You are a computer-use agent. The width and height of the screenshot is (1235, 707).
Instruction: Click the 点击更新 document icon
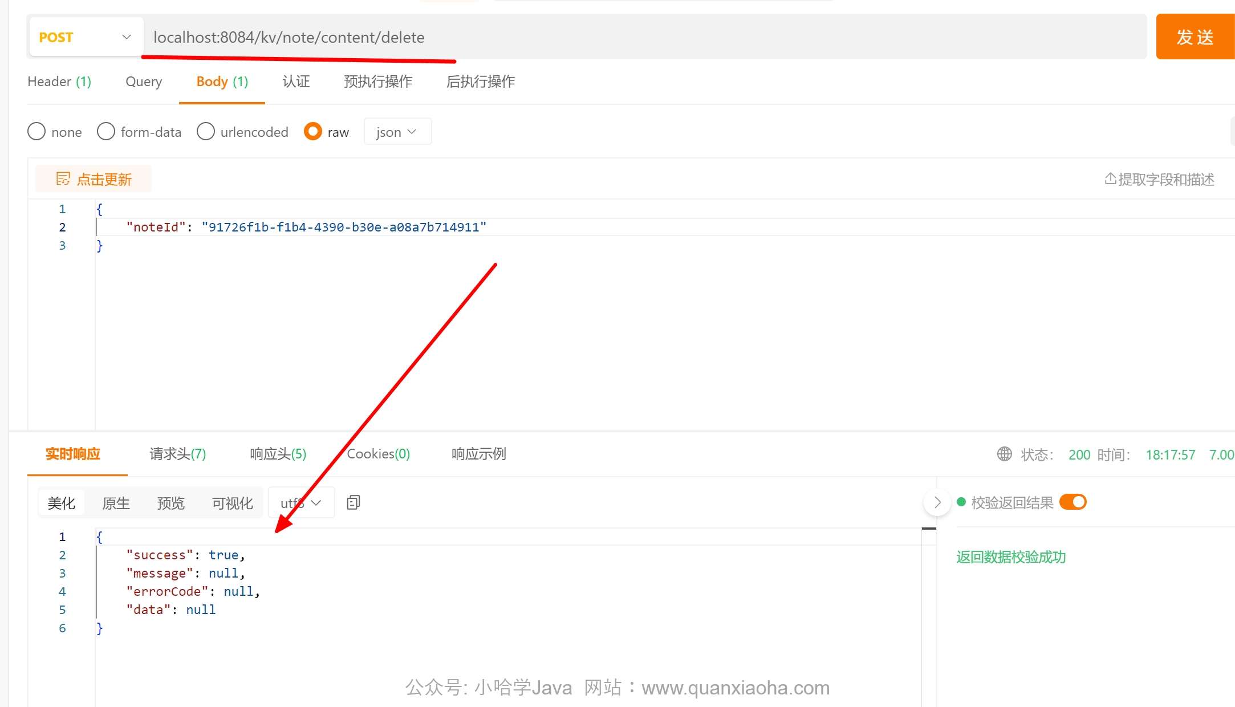63,179
